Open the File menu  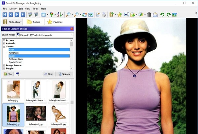5,9
